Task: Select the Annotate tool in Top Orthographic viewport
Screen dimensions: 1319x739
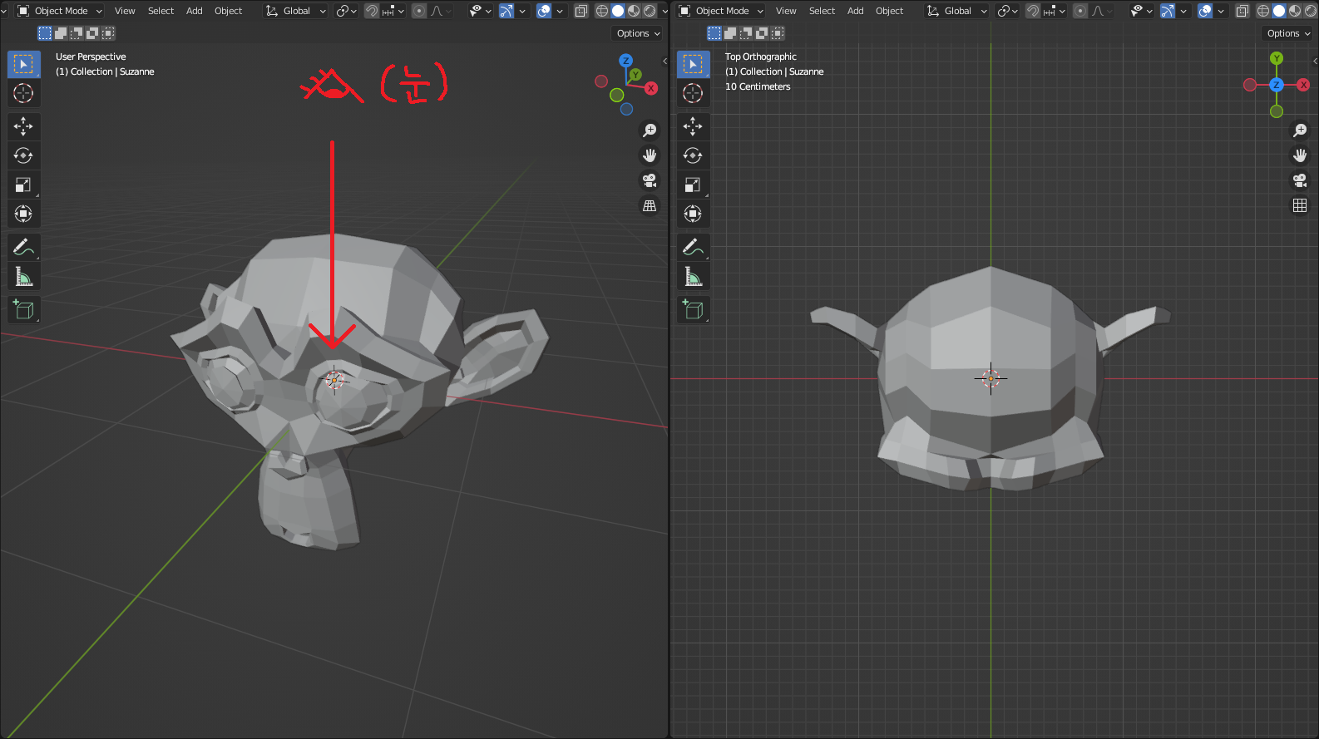Action: point(693,247)
